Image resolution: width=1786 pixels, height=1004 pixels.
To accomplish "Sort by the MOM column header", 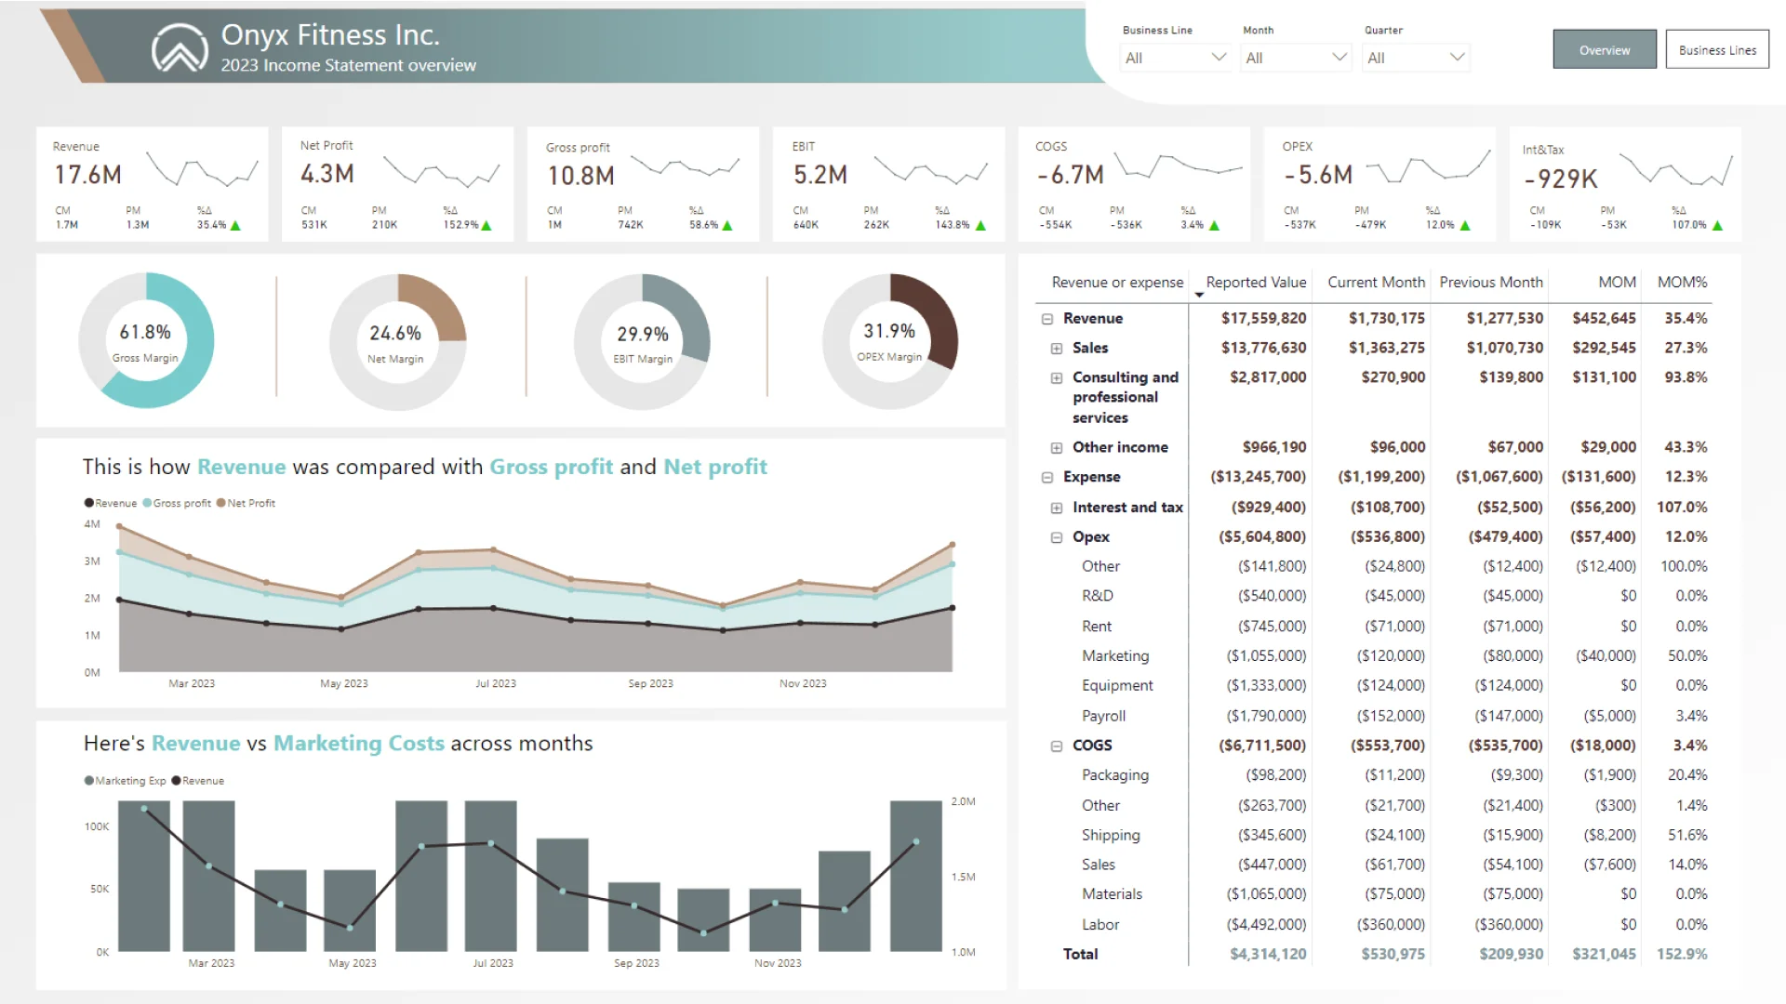I will tap(1617, 283).
